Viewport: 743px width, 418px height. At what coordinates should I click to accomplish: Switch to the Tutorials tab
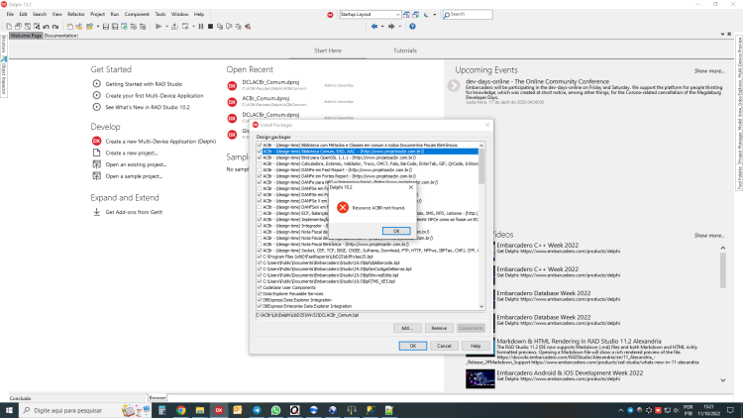pyautogui.click(x=404, y=51)
